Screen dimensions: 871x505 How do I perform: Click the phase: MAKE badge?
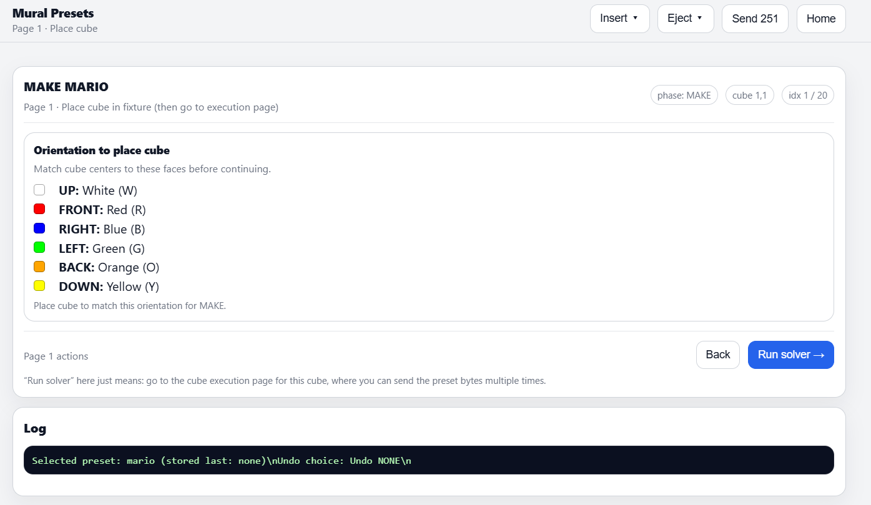point(684,96)
